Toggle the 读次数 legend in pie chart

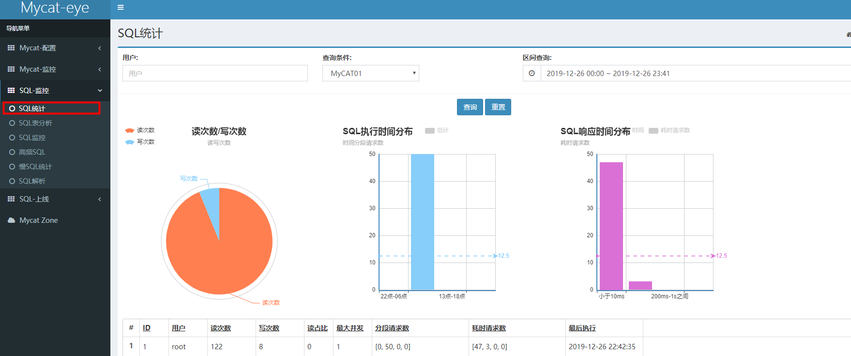(x=139, y=130)
